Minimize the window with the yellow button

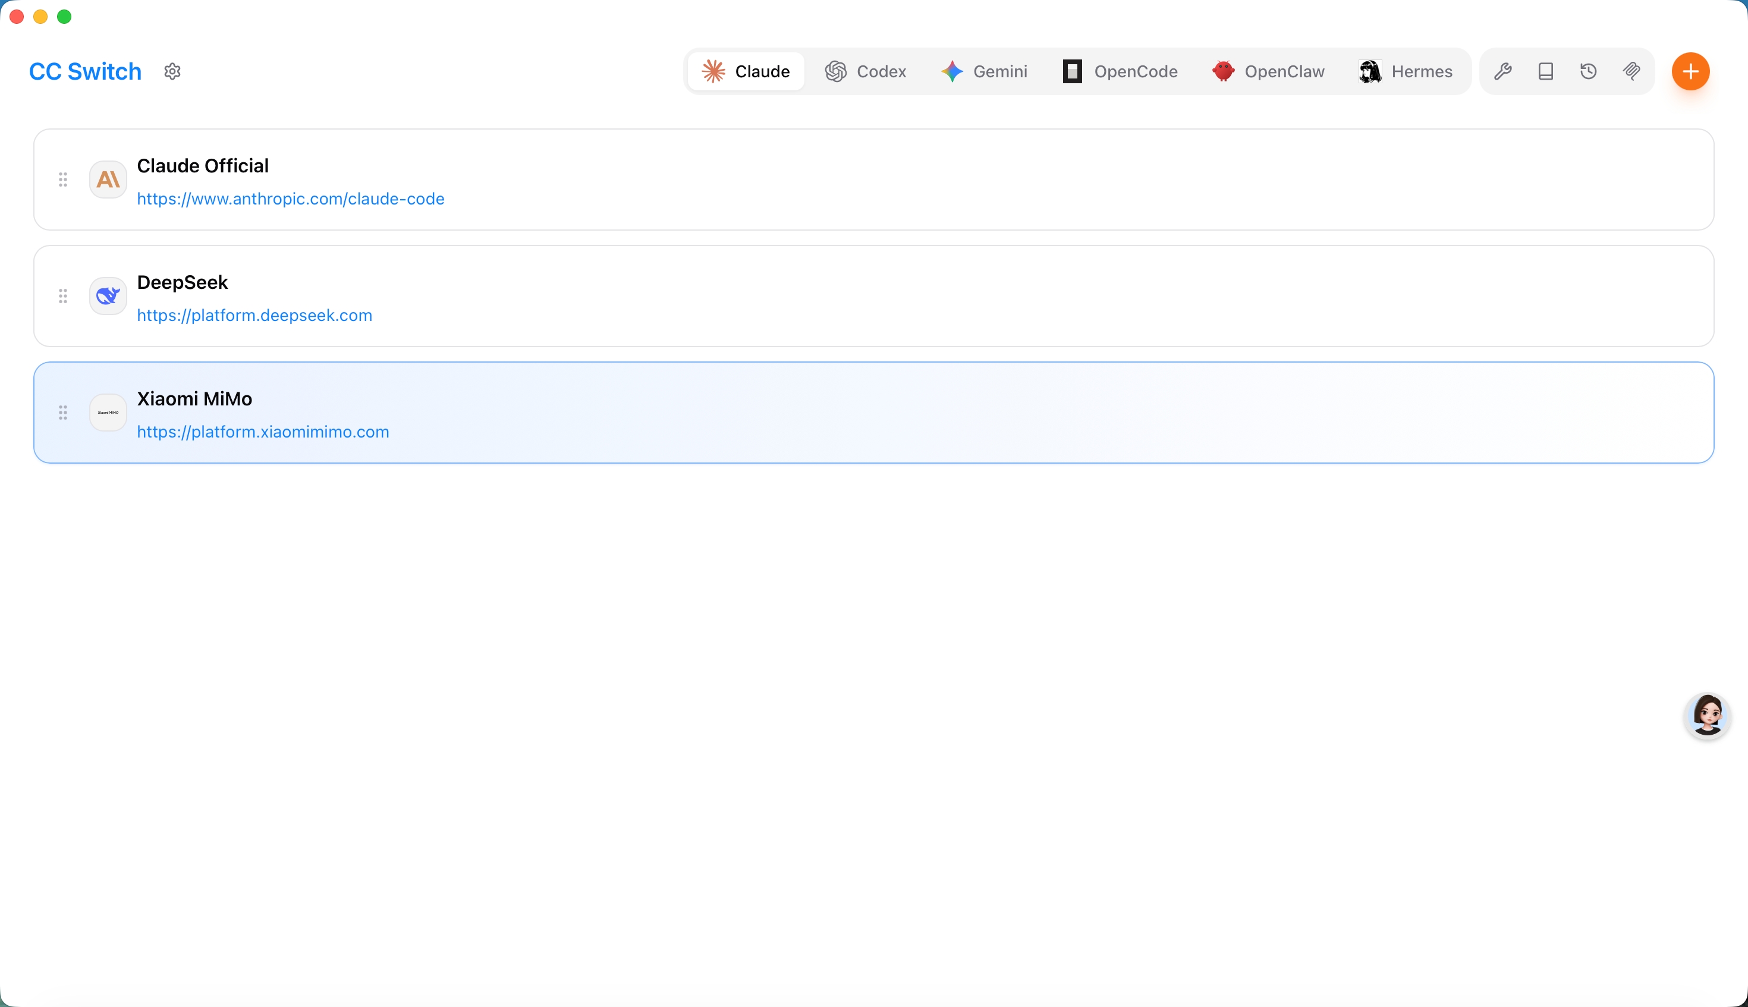[x=41, y=17]
